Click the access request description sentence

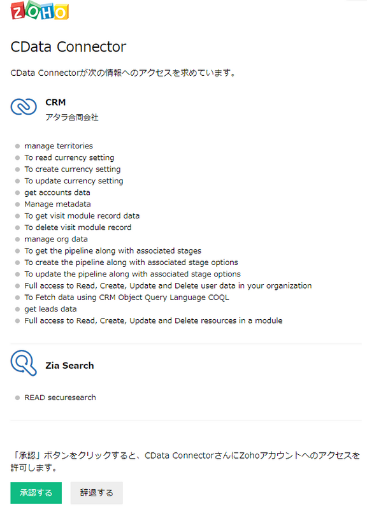pos(123,73)
